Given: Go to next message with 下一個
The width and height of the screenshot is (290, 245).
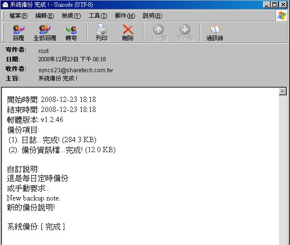Looking at the screenshot, I should [x=184, y=32].
